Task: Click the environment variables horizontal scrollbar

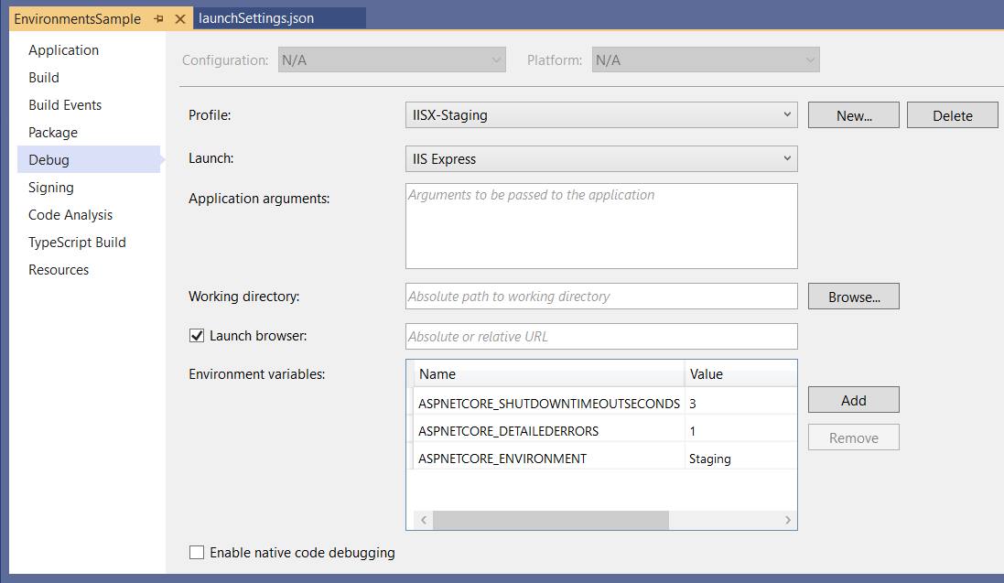Action: (551, 520)
